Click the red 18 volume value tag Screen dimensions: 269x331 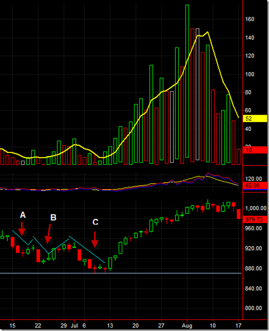click(x=255, y=150)
